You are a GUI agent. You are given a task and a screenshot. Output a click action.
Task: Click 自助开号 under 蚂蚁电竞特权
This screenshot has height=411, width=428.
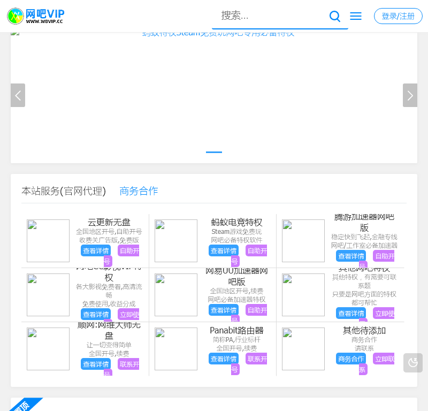pos(257,250)
